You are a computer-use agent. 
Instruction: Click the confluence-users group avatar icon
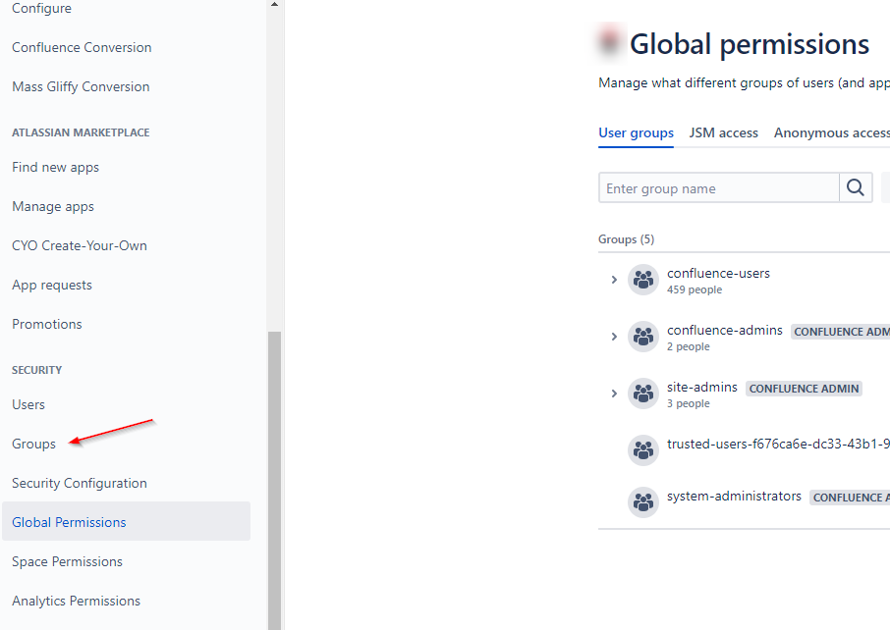pos(643,280)
